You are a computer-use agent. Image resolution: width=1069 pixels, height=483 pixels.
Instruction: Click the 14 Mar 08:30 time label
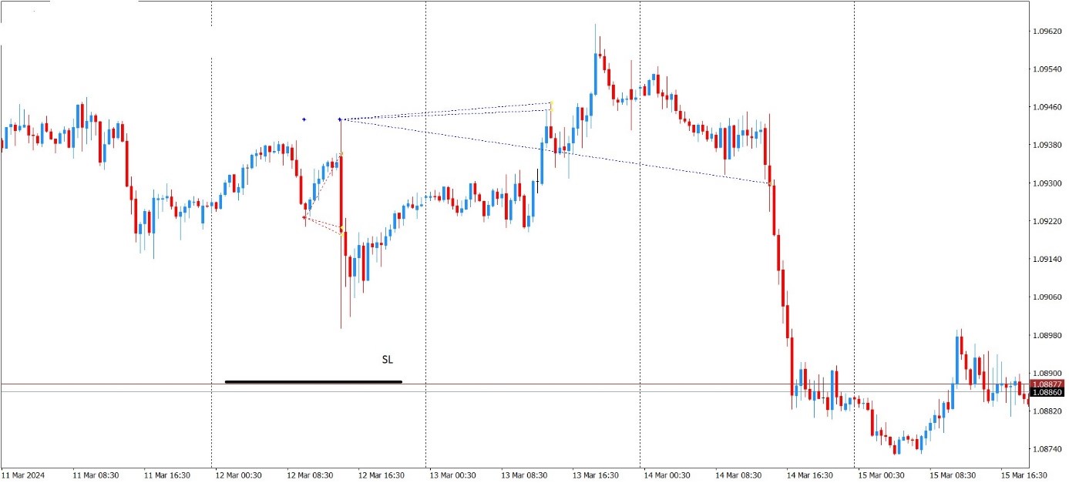pos(739,475)
